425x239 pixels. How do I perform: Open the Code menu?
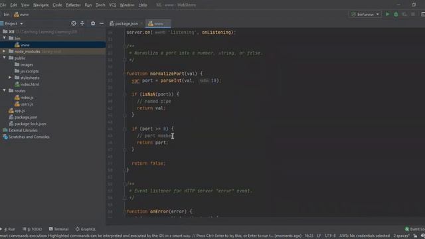coord(57,5)
